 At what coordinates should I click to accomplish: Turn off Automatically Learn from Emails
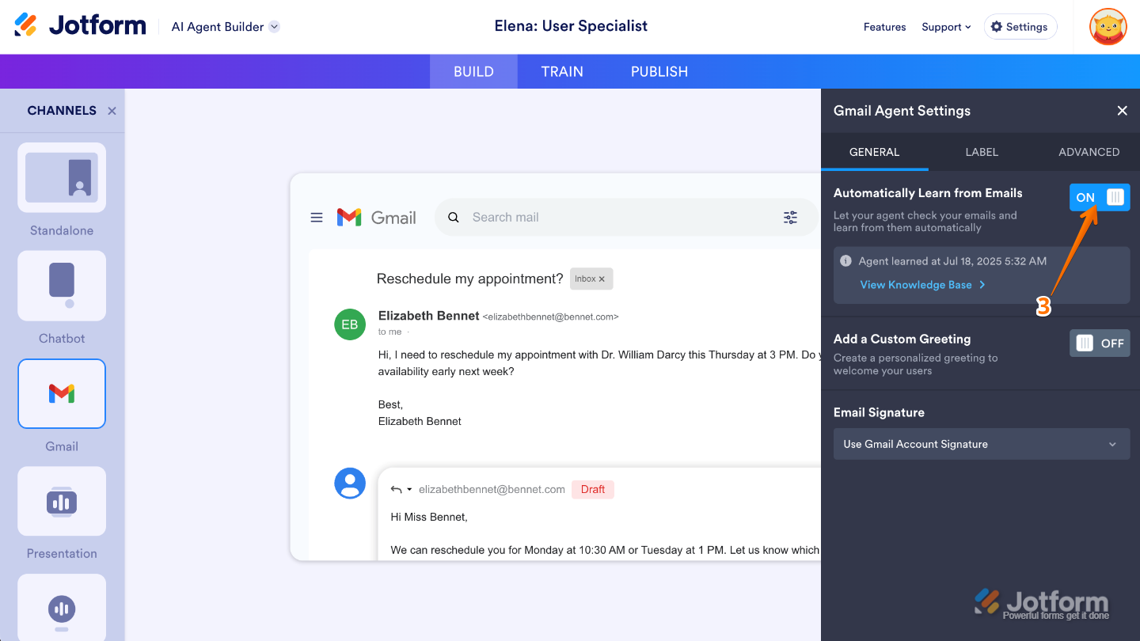pyautogui.click(x=1099, y=197)
